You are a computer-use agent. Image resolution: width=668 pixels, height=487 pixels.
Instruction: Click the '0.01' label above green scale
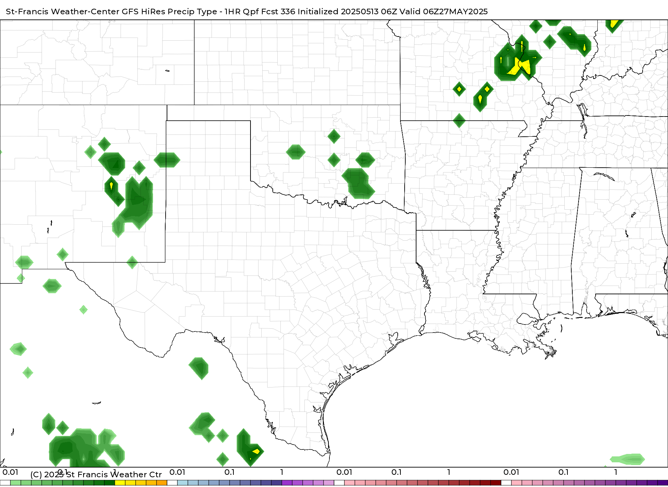coord(10,472)
